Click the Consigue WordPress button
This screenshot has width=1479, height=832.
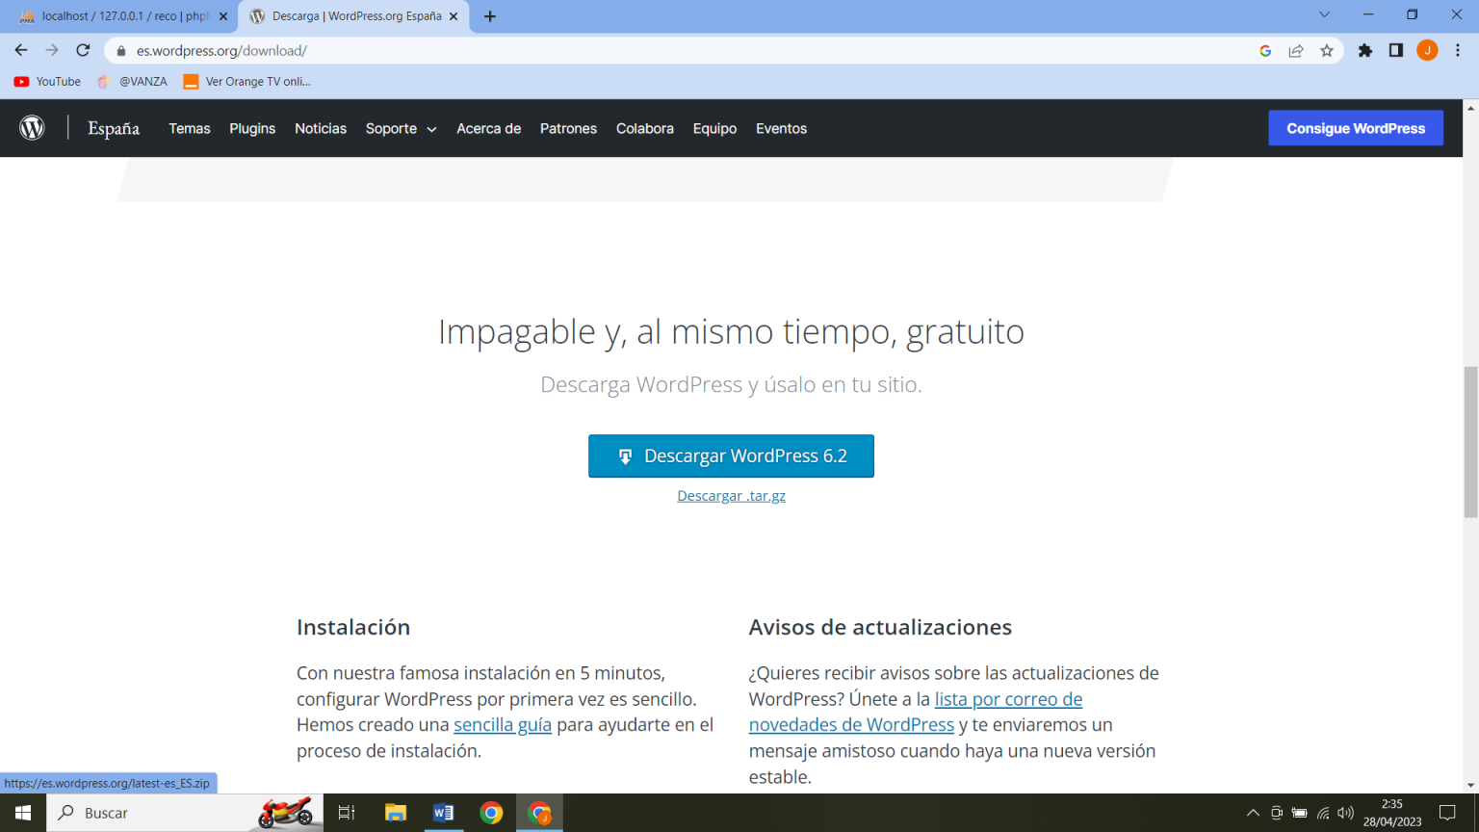pyautogui.click(x=1356, y=127)
